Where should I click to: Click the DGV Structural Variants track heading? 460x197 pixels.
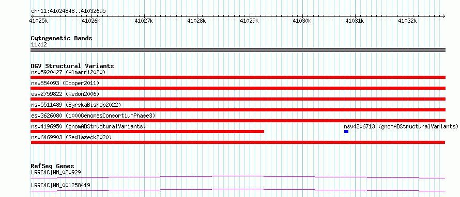[72, 66]
